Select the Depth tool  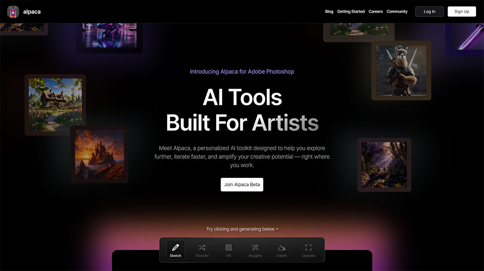pyautogui.click(x=282, y=250)
